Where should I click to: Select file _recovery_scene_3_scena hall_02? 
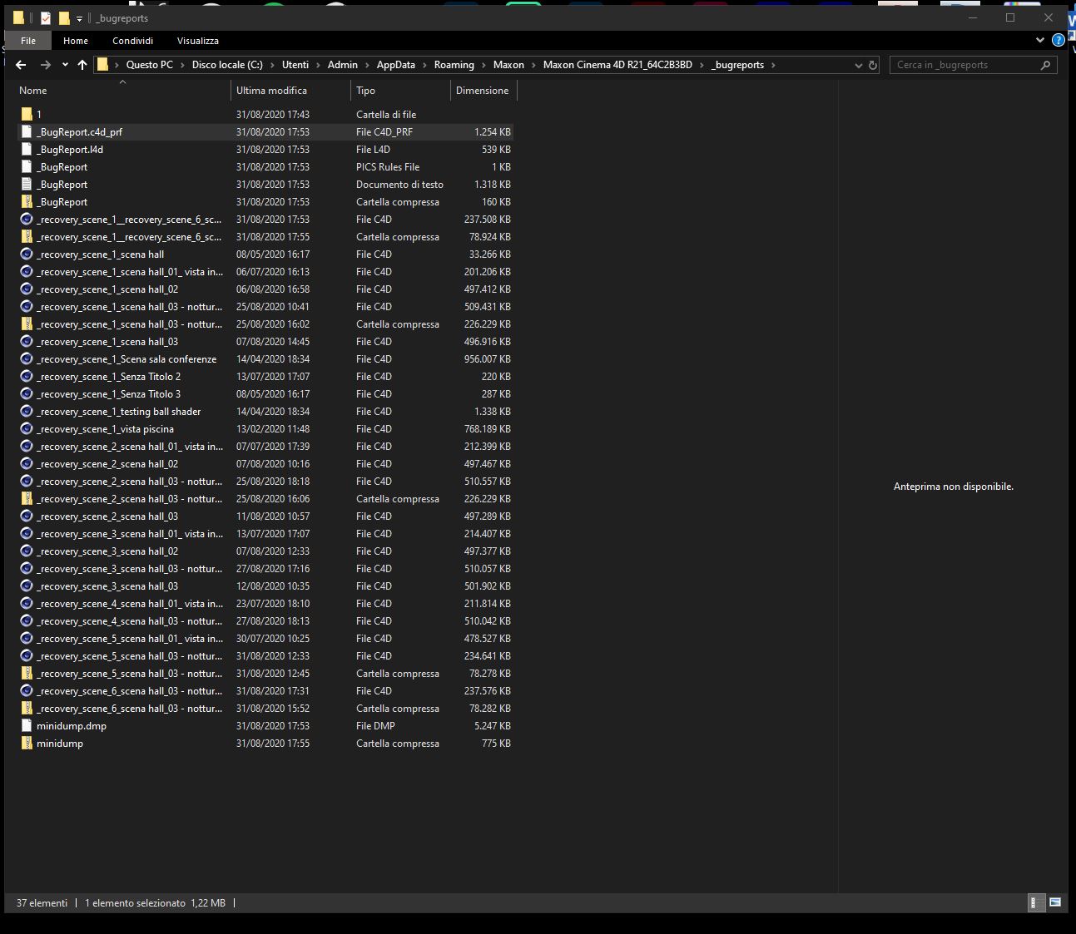(x=107, y=551)
